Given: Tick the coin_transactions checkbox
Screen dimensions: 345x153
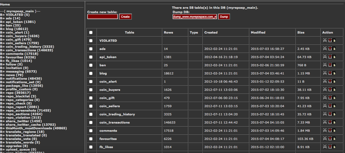Looking at the screenshot, I should [91, 122].
